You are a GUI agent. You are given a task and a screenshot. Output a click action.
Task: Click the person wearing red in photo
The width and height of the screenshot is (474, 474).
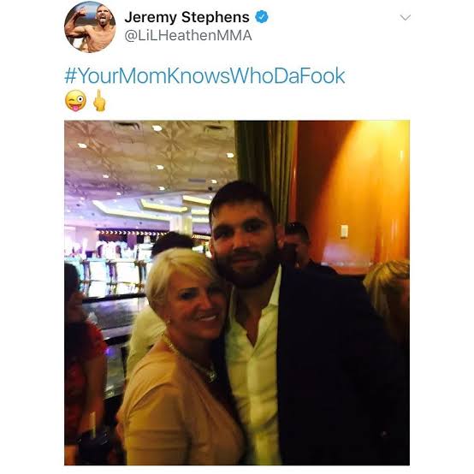82,363
